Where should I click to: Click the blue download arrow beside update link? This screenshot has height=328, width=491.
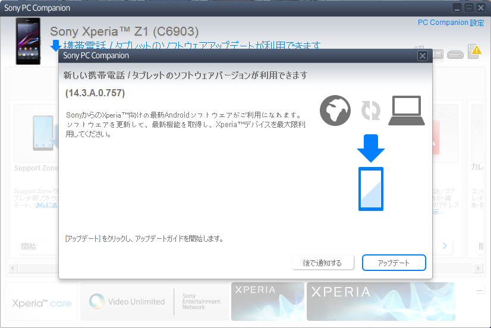click(x=56, y=45)
